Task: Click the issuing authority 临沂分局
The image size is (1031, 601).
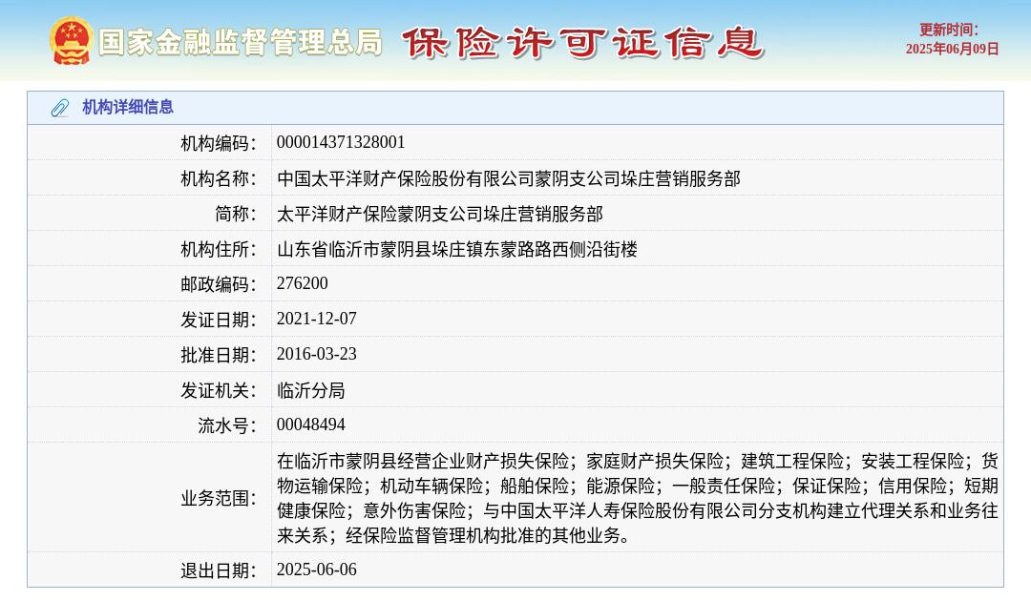Action: point(310,390)
